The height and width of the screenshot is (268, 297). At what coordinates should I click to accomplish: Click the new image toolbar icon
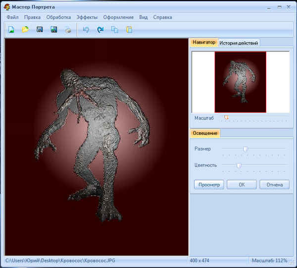pos(11,30)
